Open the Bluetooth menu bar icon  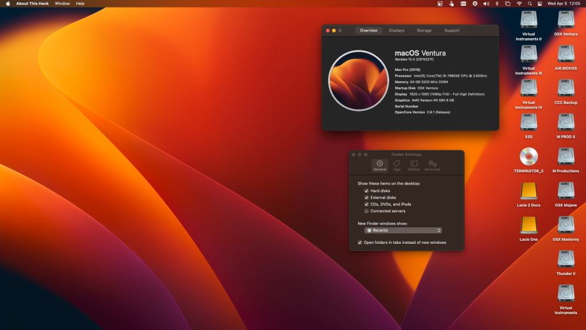[x=497, y=4]
